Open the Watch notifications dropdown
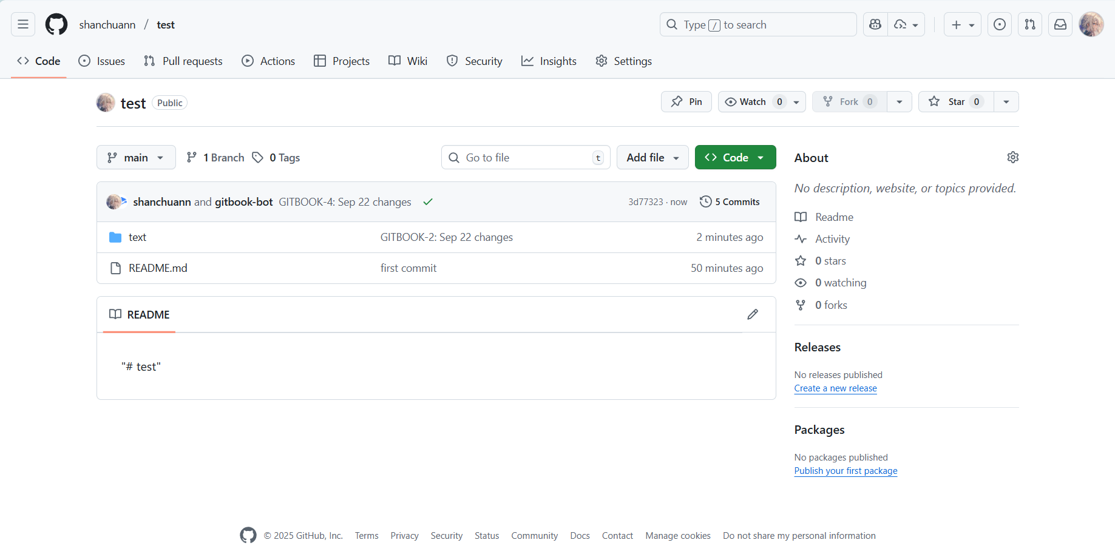 [762, 102]
